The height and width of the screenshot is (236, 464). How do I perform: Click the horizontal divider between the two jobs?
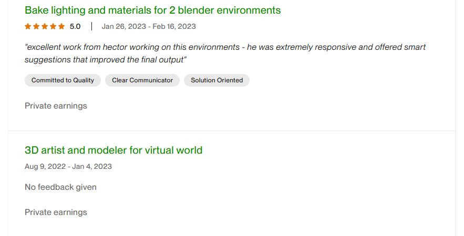coord(232,131)
